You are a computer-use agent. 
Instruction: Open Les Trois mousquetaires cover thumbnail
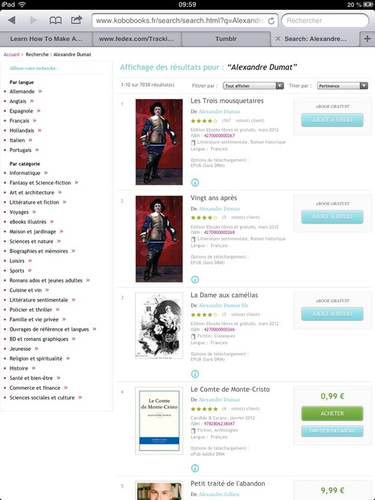(159, 142)
